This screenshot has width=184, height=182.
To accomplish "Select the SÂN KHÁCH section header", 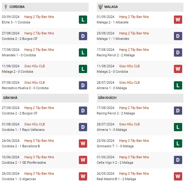I will click(140, 98).
